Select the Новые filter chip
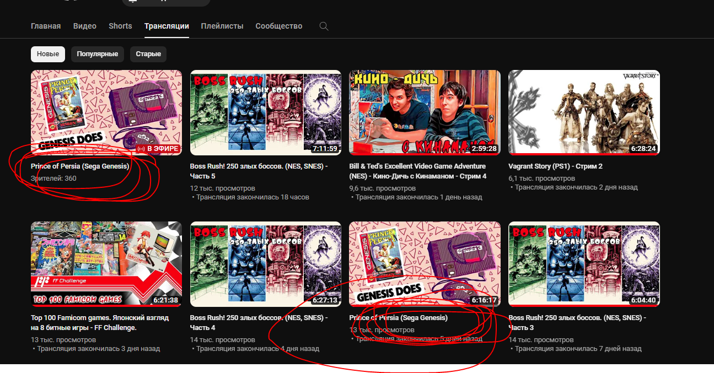 tap(48, 54)
